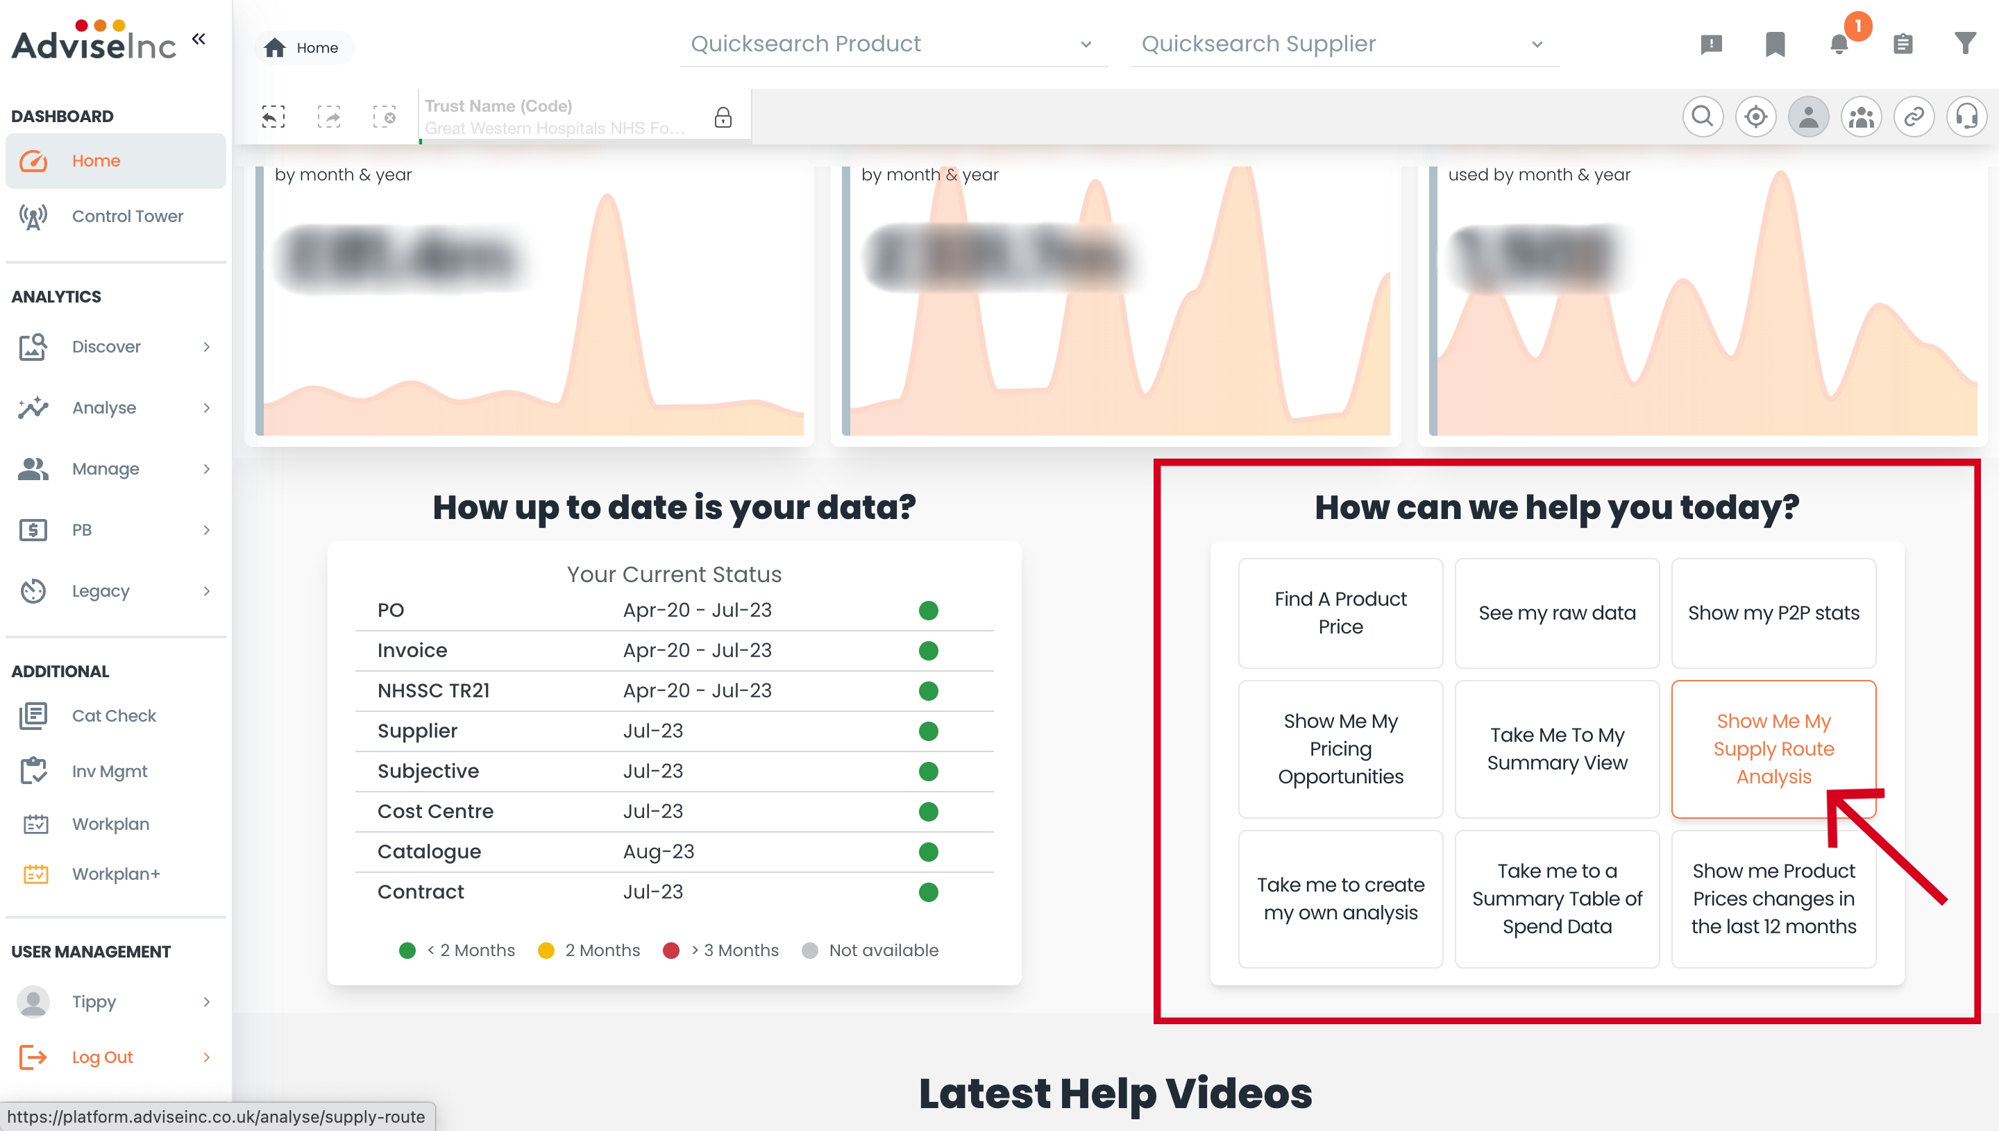Click the Home breadcrumb chip
The height and width of the screenshot is (1131, 1999).
[x=302, y=48]
